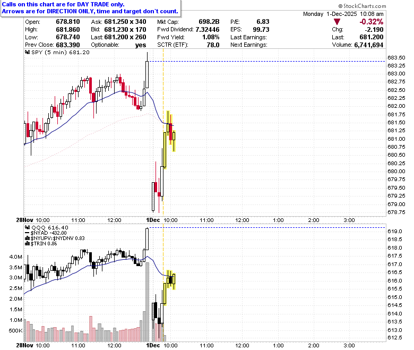
Task: Click the tallest gray volume bar in lower panel
Action: (x=147, y=302)
